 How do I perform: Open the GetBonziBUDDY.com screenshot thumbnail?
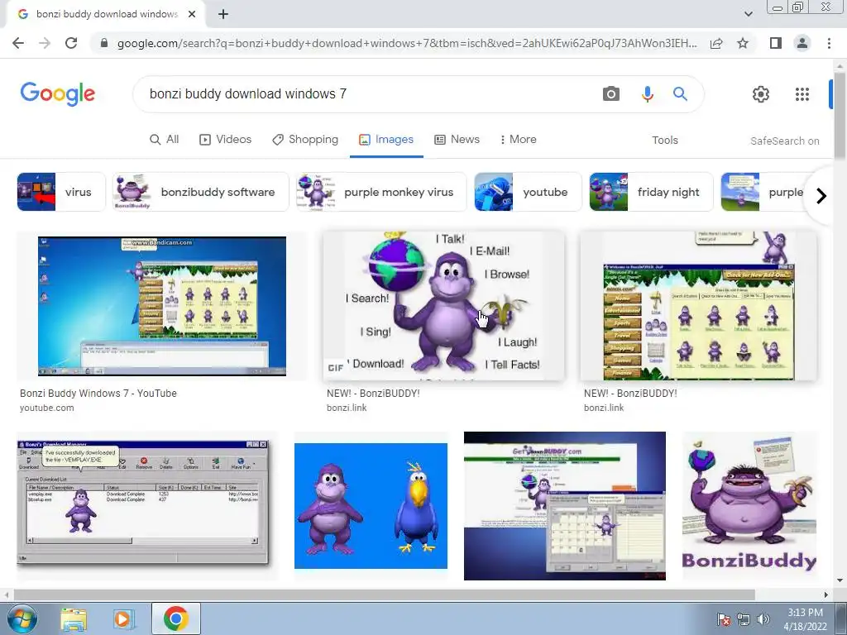(x=564, y=506)
